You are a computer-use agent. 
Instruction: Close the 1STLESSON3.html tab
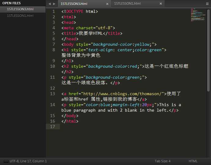(x=107, y=4)
